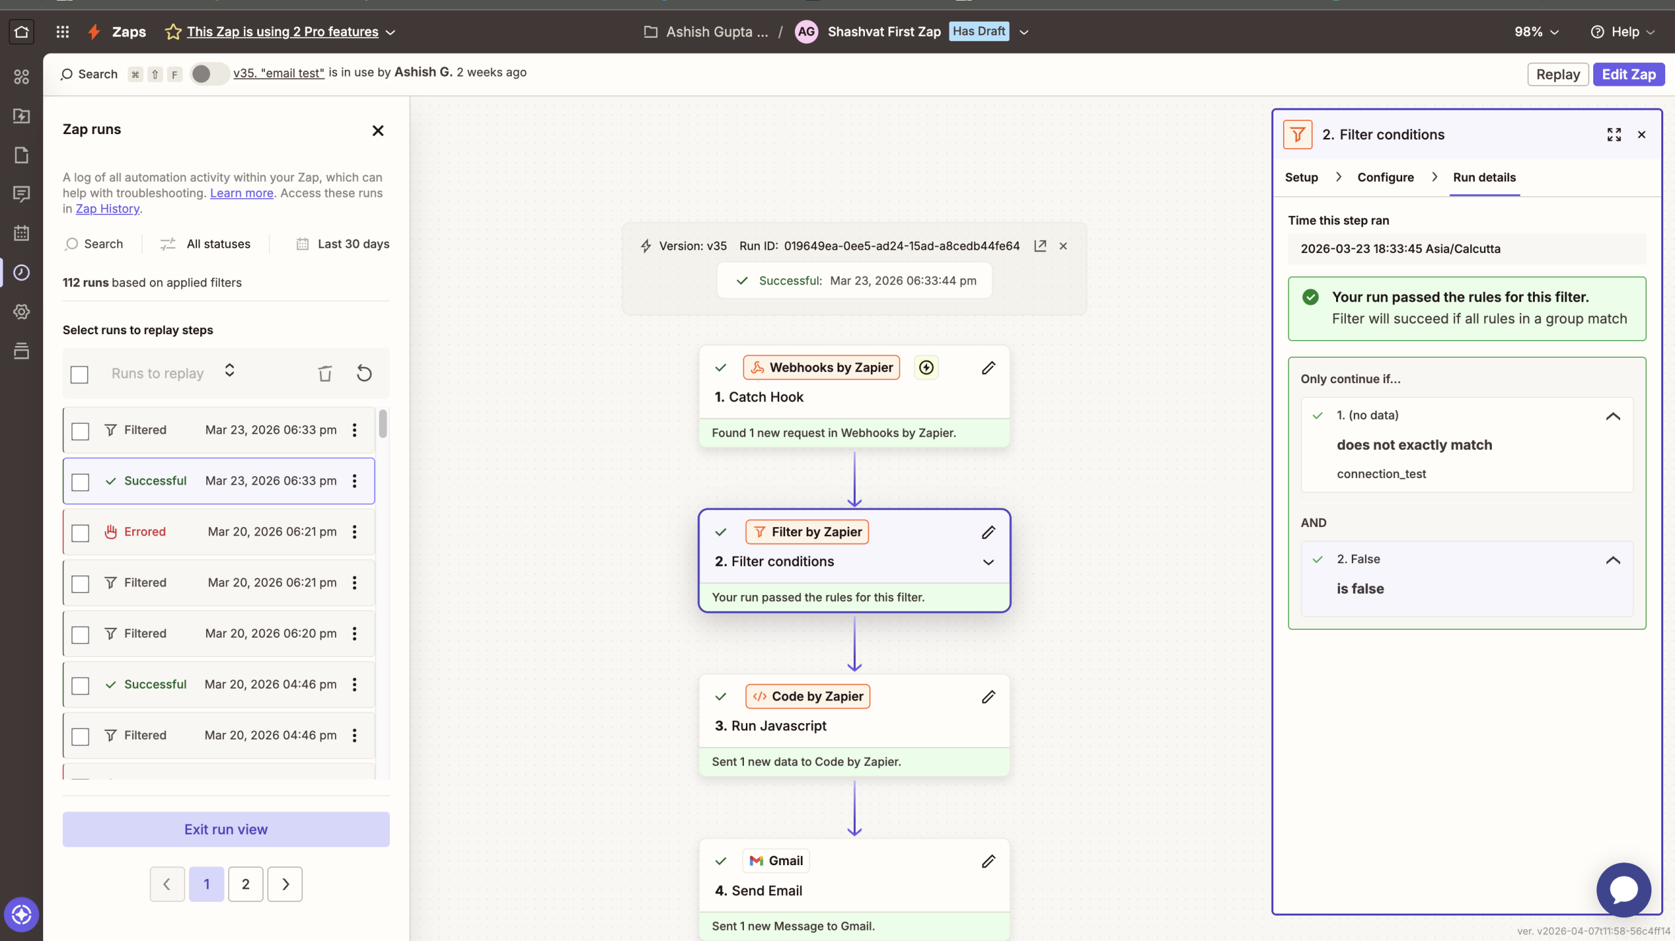Expand the Filter conditions step chevron
The height and width of the screenshot is (941, 1675).
[988, 562]
